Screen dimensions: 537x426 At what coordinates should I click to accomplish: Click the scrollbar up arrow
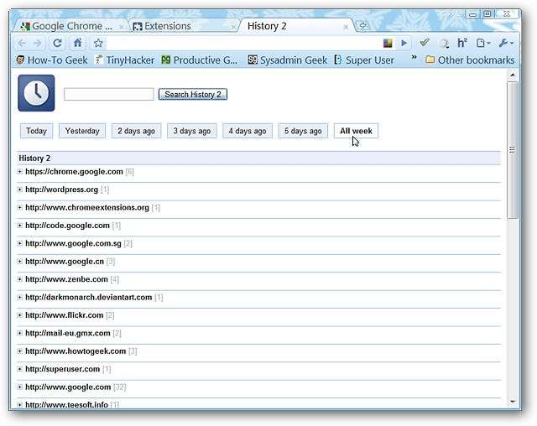tap(513, 75)
